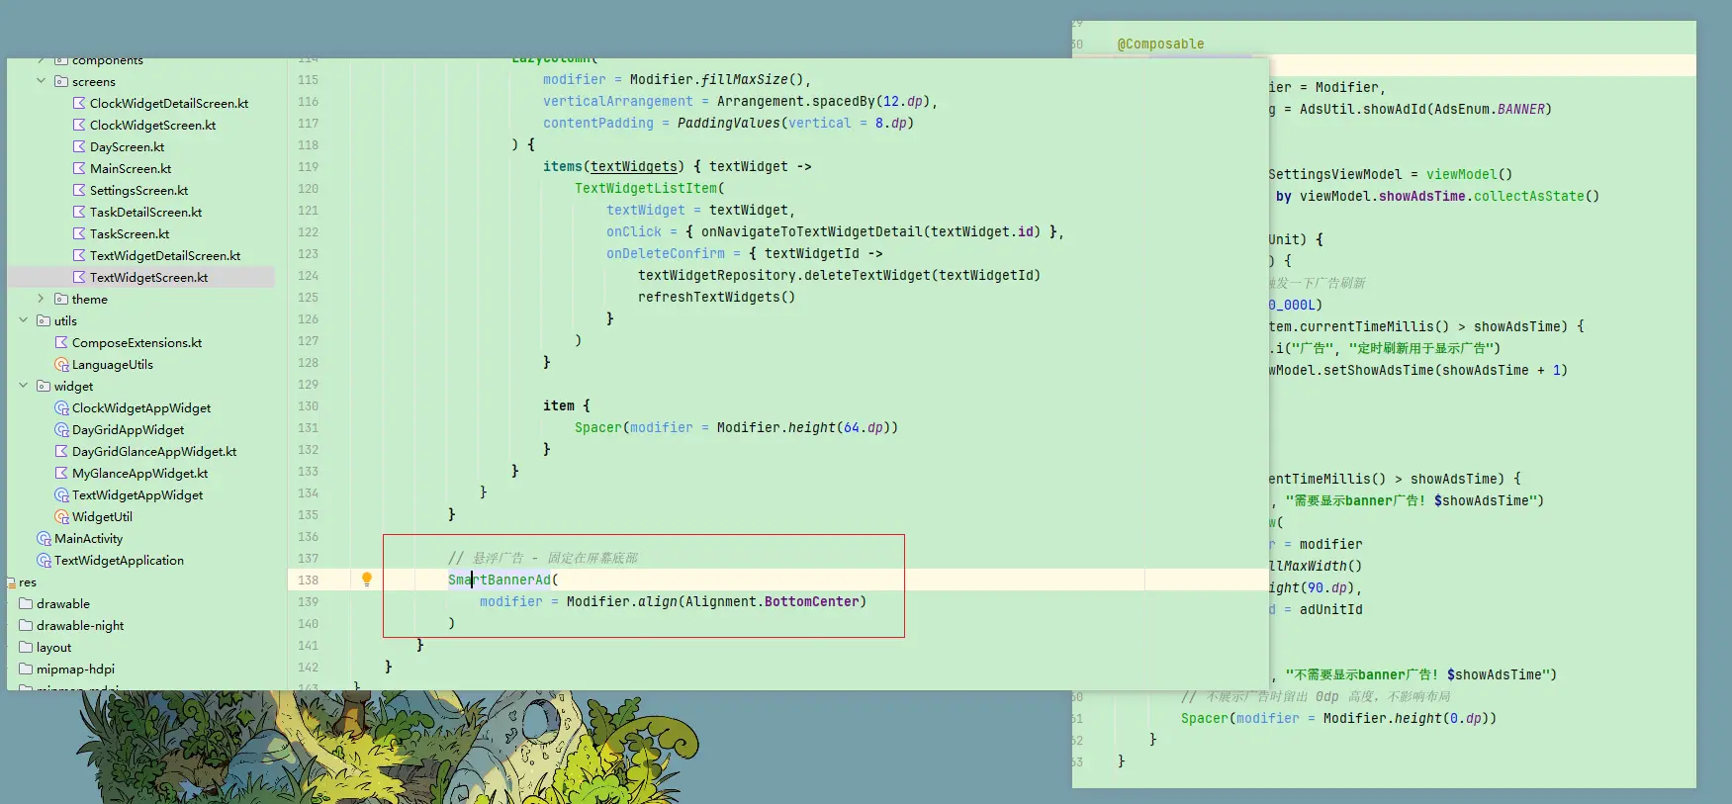Viewport: 1732px width, 804px height.
Task: Click the Kotlin file icon beside MainScreen.kt
Action: (79, 169)
